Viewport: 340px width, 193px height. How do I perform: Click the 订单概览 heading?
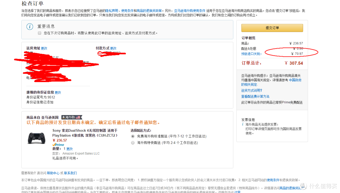[248, 38]
